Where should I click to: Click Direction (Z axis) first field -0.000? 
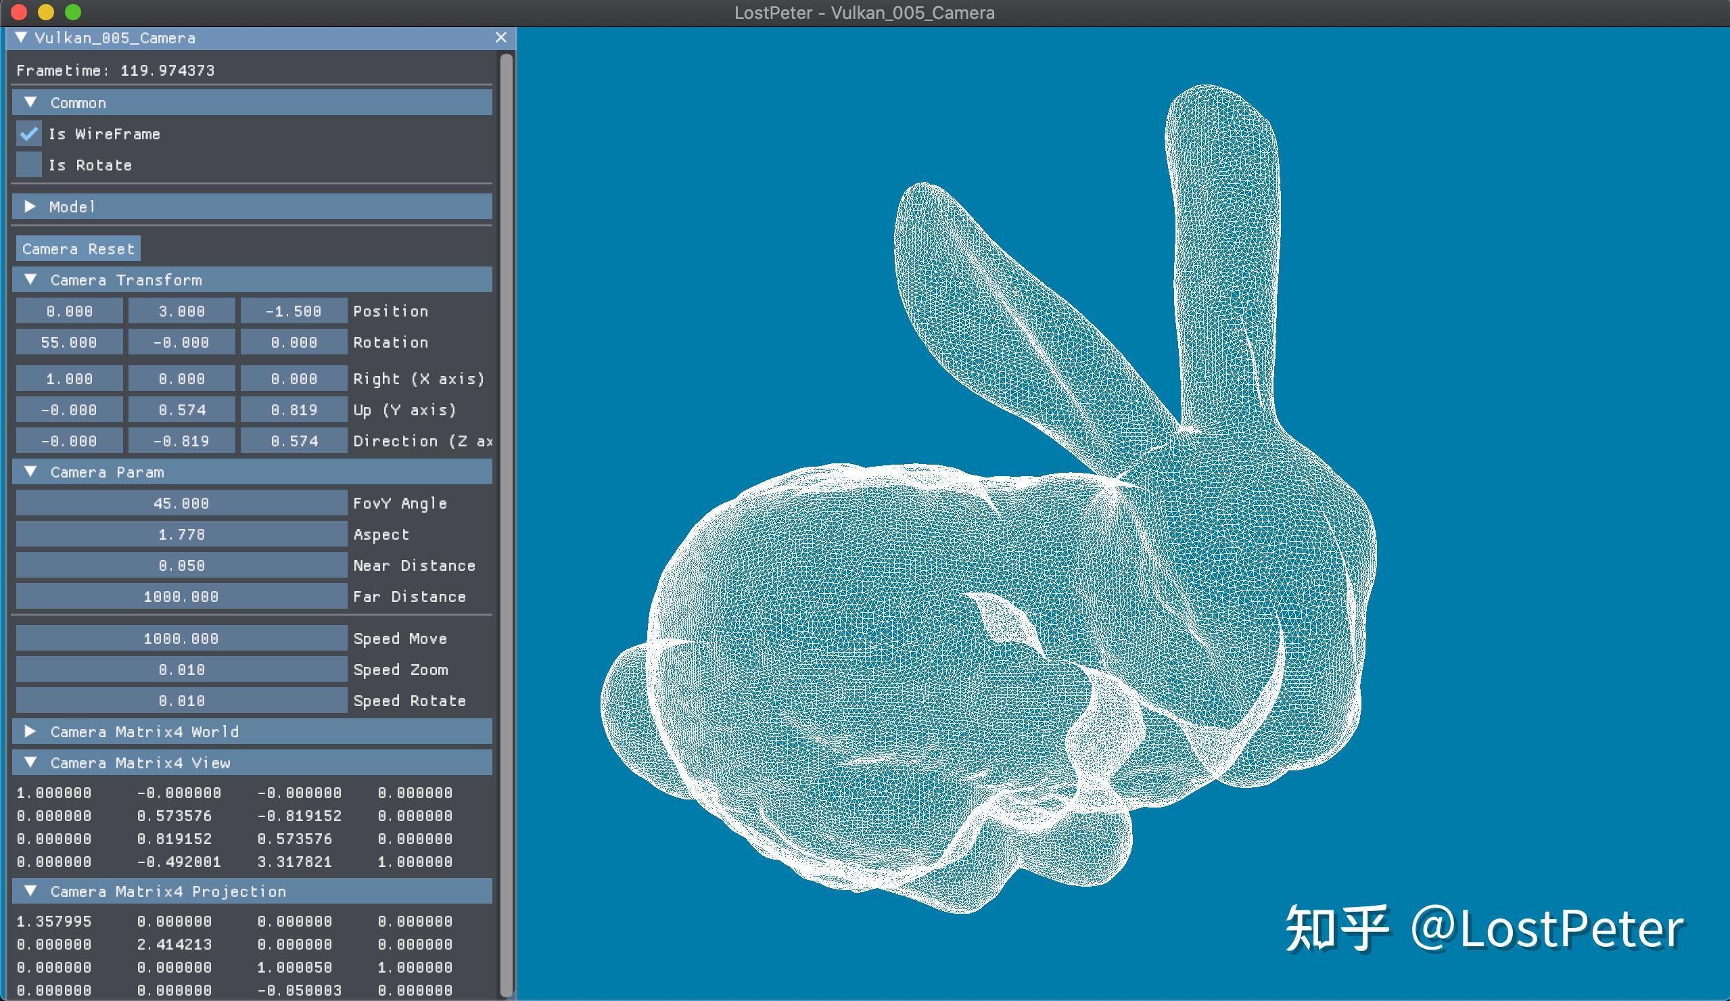pyautogui.click(x=70, y=441)
